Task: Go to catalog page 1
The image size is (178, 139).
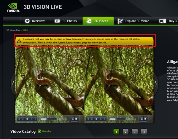Action: point(116,132)
